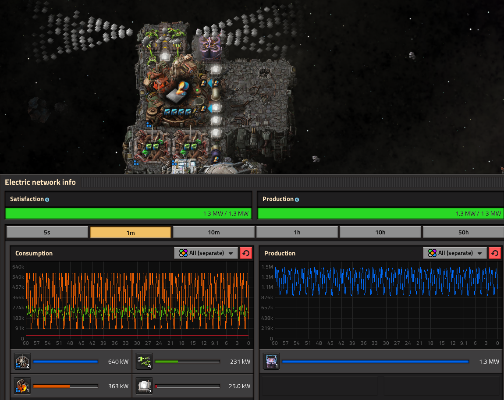Image resolution: width=504 pixels, height=400 pixels.
Task: Click Production info icon
Action: click(297, 199)
